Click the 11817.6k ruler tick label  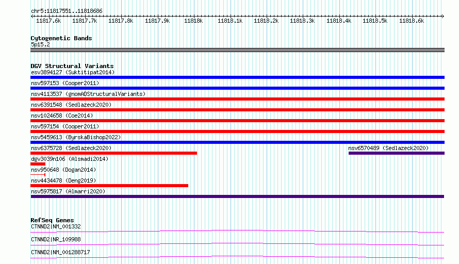pyautogui.click(x=48, y=21)
